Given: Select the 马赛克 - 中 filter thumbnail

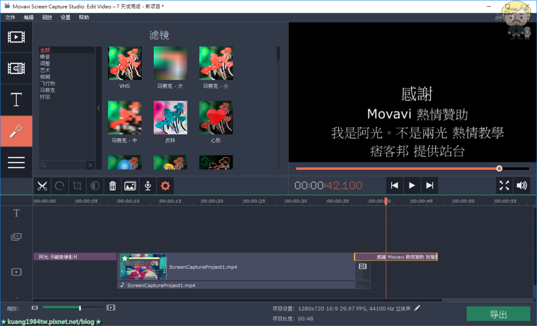Looking at the screenshot, I should click(125, 117).
